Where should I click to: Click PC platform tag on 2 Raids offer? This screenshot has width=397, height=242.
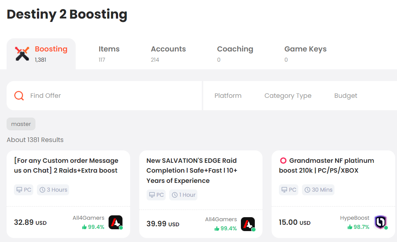tap(23, 190)
